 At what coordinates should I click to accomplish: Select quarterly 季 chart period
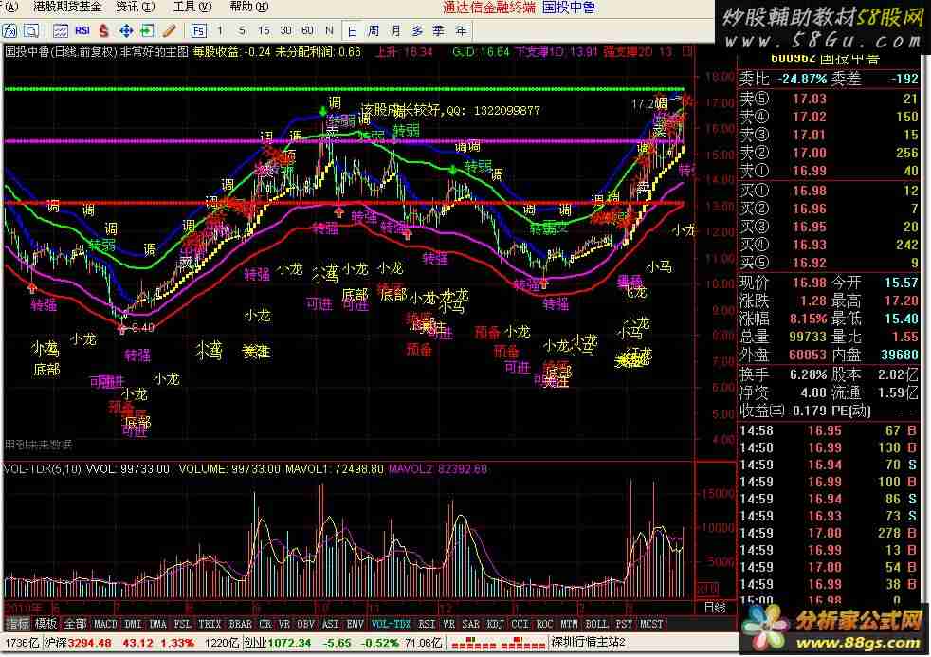(x=439, y=30)
